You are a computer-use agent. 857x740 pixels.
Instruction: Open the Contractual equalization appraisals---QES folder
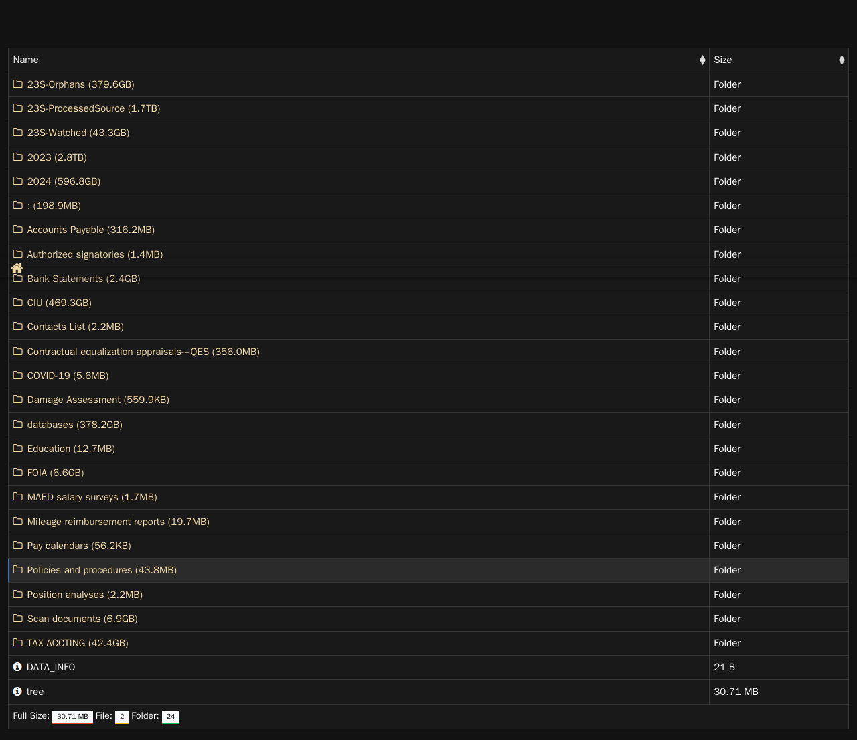[x=143, y=352]
